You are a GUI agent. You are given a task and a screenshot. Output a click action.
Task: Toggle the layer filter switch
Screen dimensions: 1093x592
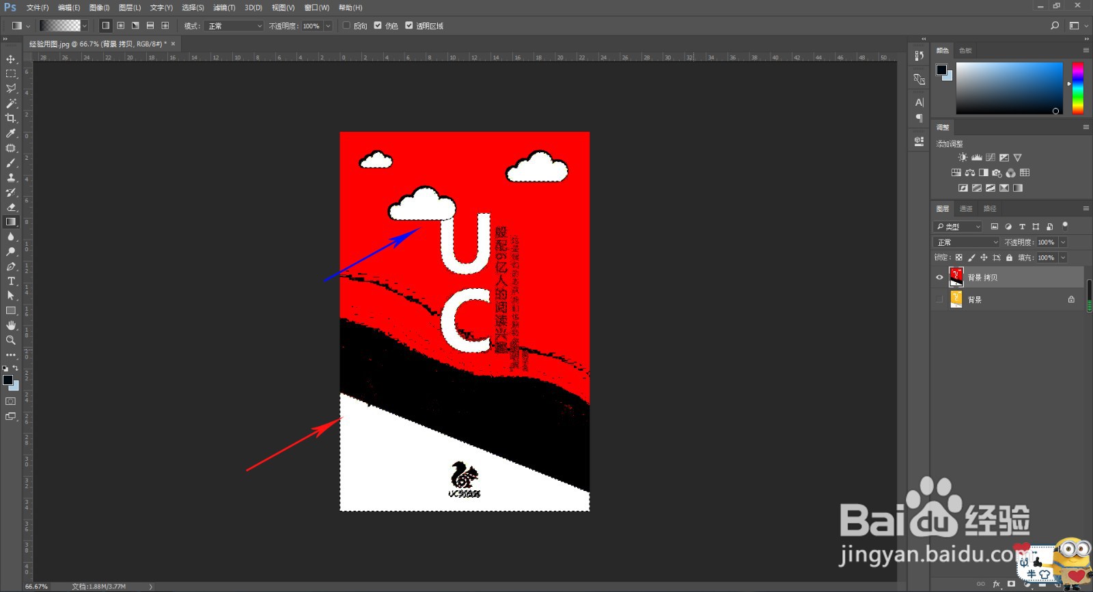click(x=1065, y=226)
